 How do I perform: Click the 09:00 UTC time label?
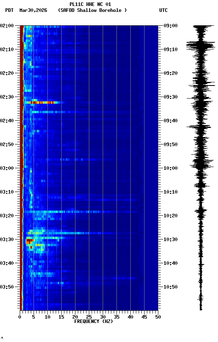[x=171, y=25]
